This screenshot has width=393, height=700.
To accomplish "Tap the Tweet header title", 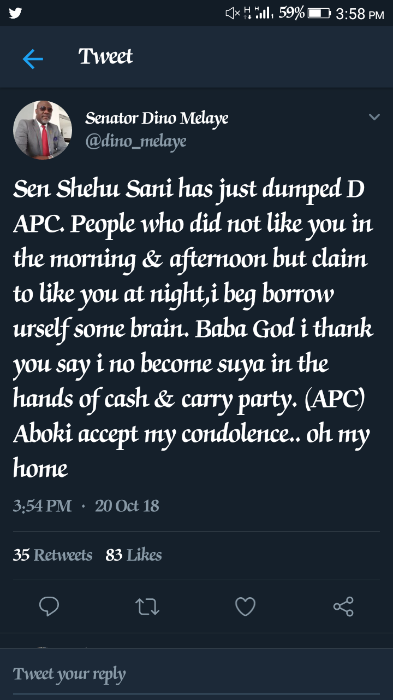I will [x=105, y=57].
